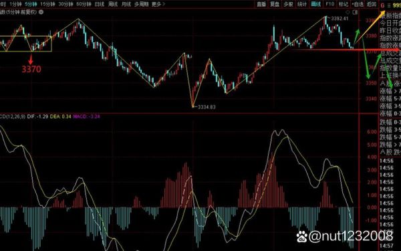Switch to the 日线 daily chart
The image size is (401, 251).
(100, 4)
